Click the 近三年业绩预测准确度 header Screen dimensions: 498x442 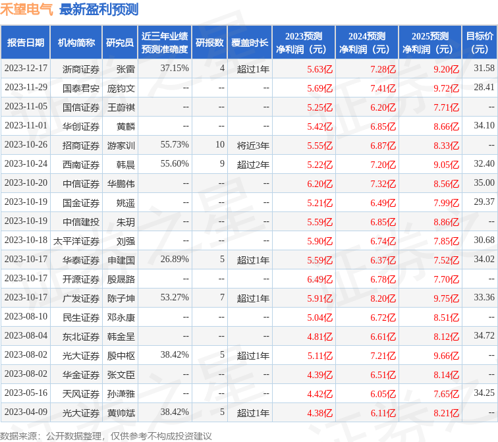coord(165,43)
